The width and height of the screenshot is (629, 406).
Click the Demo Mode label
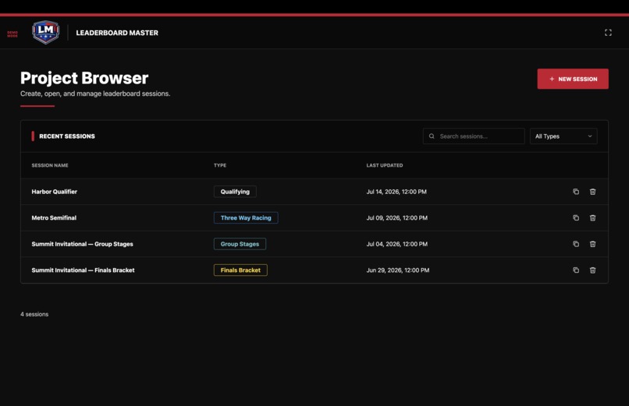click(x=12, y=34)
